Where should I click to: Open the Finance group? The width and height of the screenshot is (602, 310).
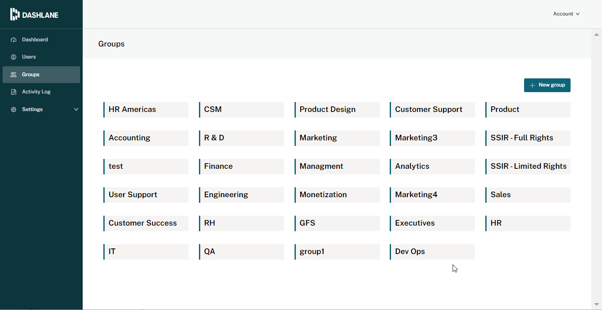[242, 167]
